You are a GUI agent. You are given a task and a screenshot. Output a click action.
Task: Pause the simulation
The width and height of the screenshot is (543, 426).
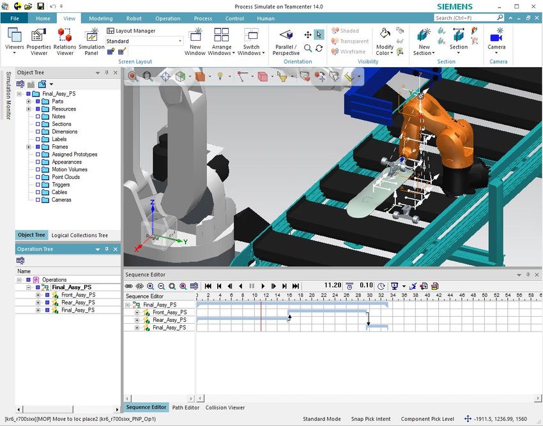point(252,286)
